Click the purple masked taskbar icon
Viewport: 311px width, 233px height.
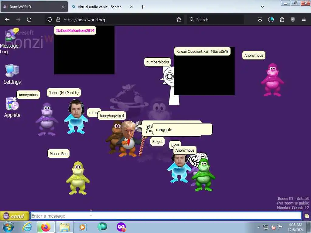(121, 227)
